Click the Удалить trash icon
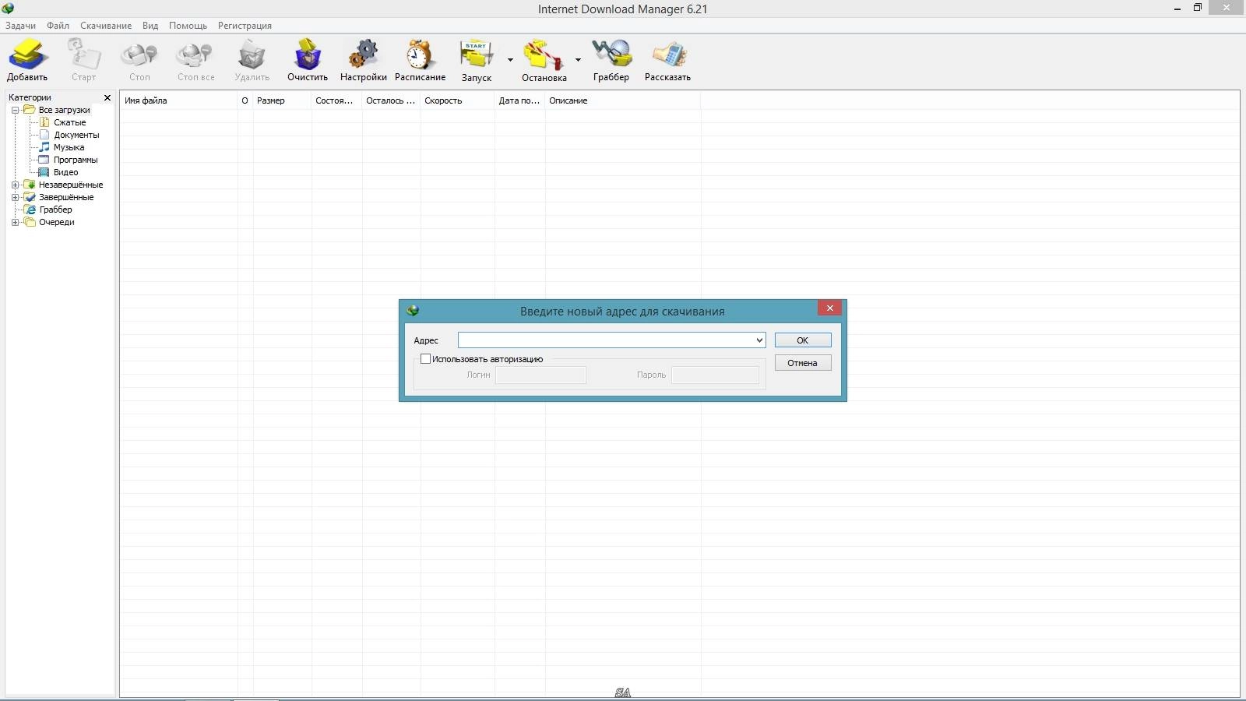This screenshot has width=1246, height=701. 252,55
